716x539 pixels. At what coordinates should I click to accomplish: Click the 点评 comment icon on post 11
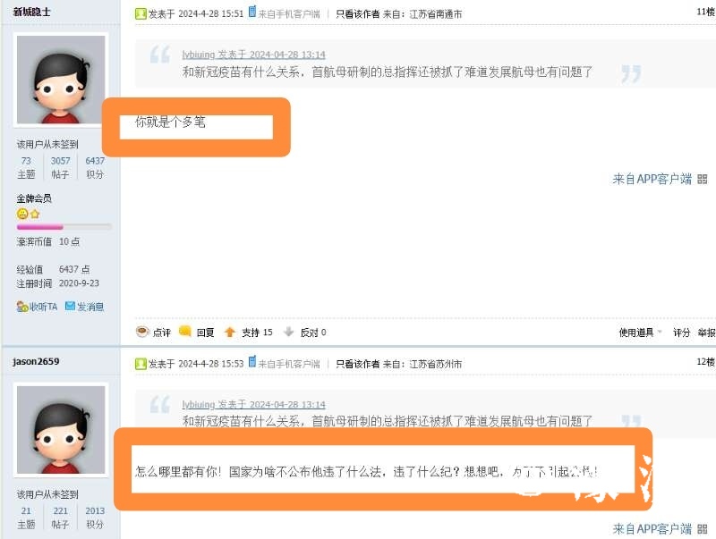point(142,332)
